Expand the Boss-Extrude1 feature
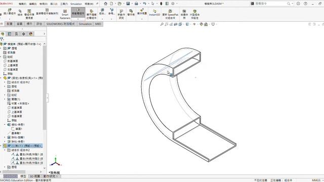The image size is (324, 182). point(5,125)
